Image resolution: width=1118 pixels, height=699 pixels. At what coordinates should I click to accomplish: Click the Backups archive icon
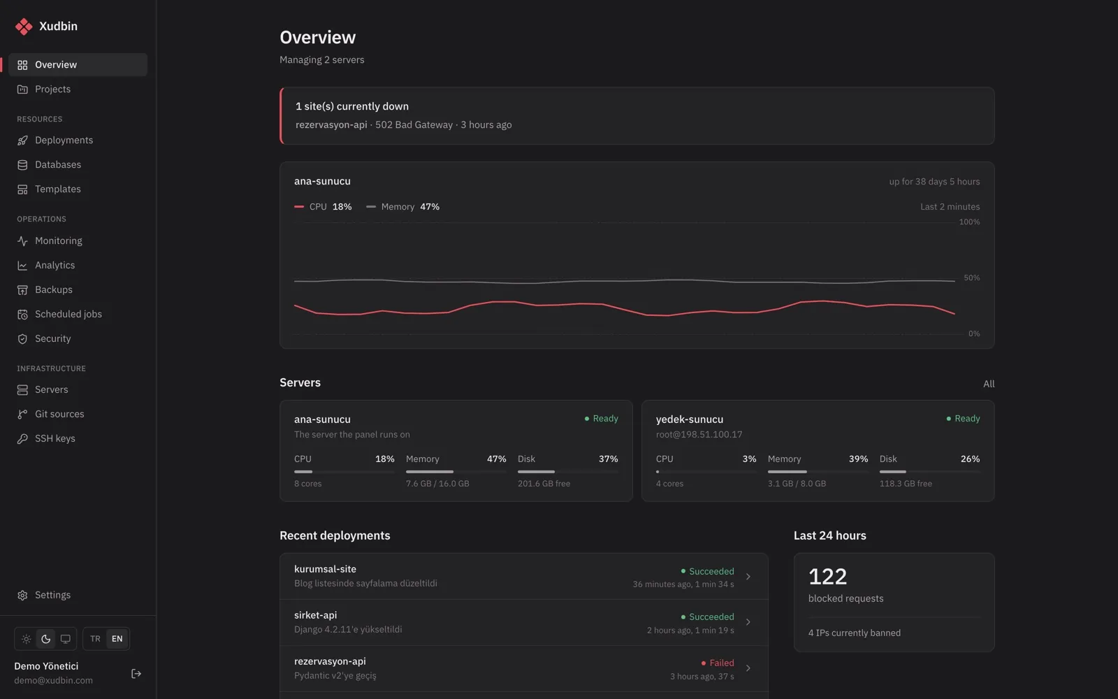[x=22, y=290]
